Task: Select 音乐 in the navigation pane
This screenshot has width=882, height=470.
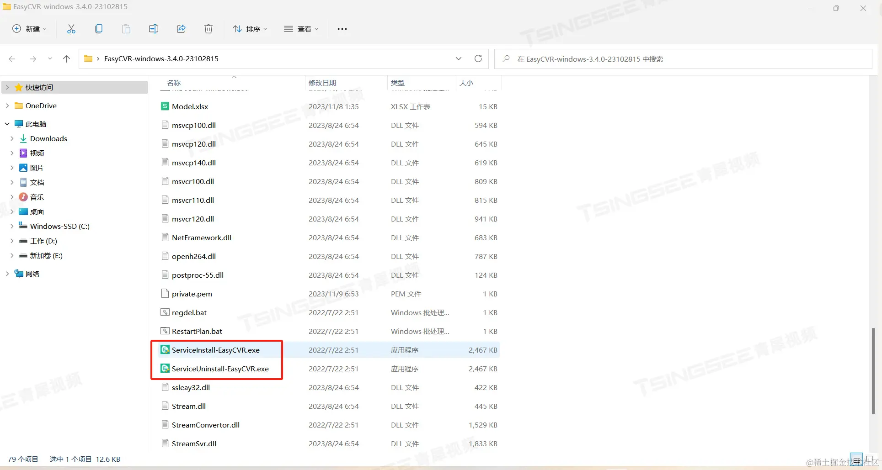Action: (x=37, y=197)
